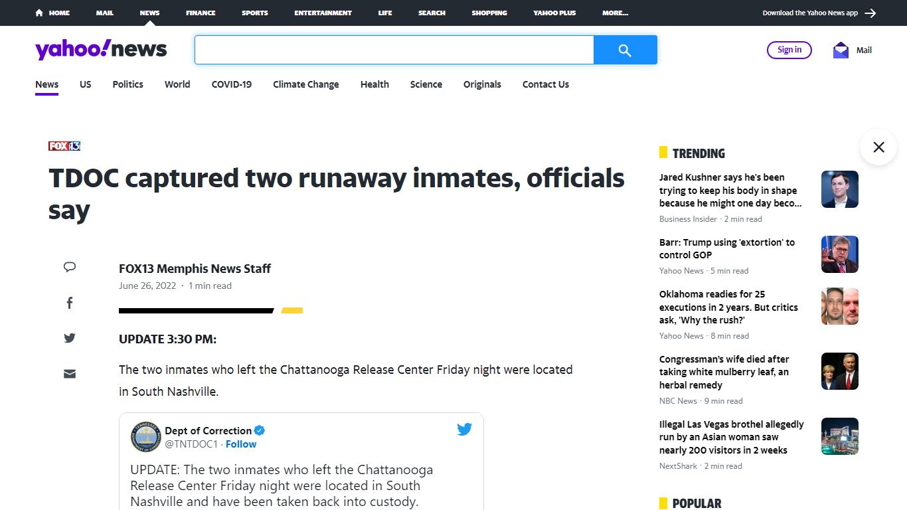Open SPORTS in the top navigation
The height and width of the screenshot is (510, 907).
click(x=255, y=13)
